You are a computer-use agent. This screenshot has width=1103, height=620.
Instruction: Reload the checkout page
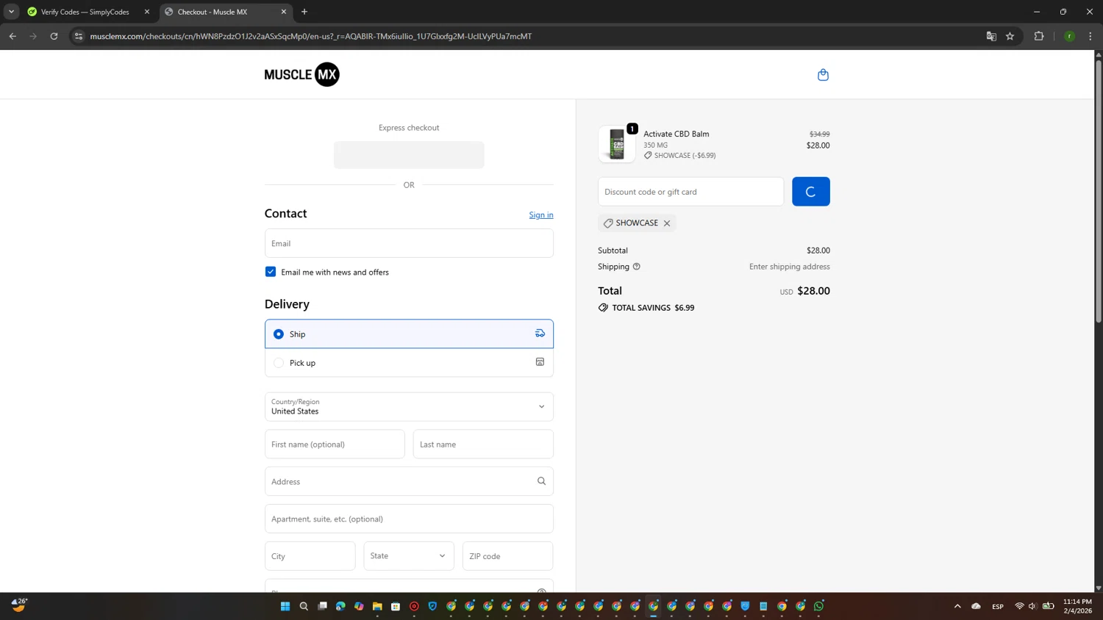point(54,36)
